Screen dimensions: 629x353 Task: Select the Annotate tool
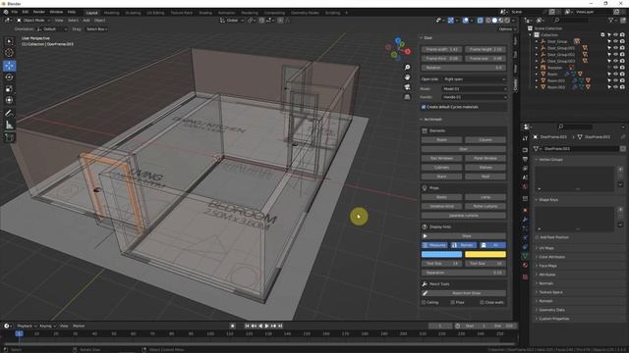[9, 114]
